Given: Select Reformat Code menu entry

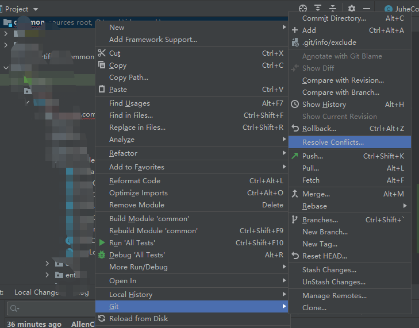Looking at the screenshot, I should click(191, 180).
